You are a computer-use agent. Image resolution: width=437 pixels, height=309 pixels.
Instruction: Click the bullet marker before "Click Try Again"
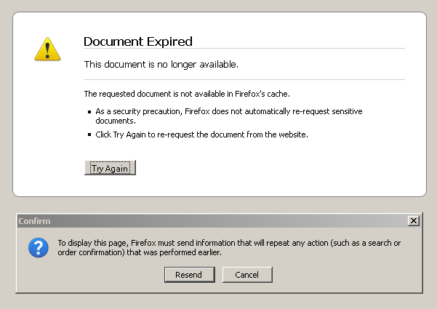(x=89, y=136)
